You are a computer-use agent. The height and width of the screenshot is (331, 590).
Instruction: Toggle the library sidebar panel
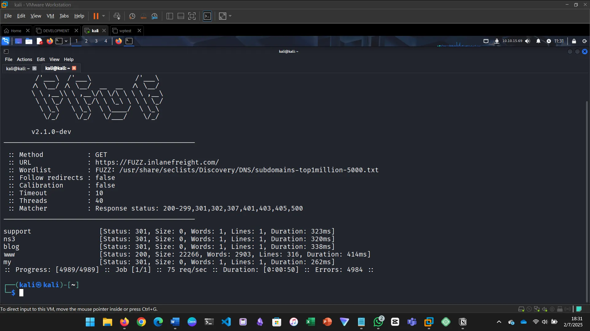click(x=169, y=16)
